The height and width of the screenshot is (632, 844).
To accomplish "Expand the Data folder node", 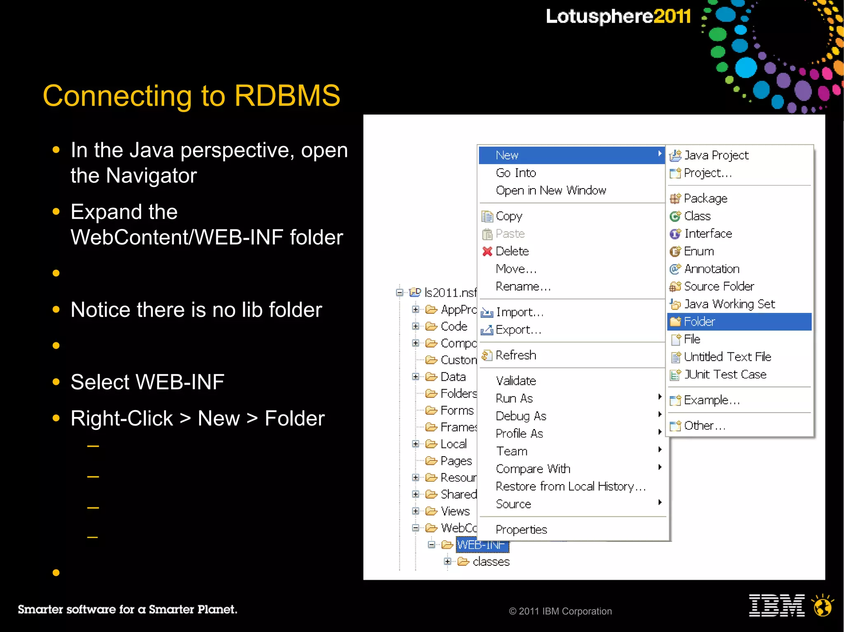I will (415, 376).
